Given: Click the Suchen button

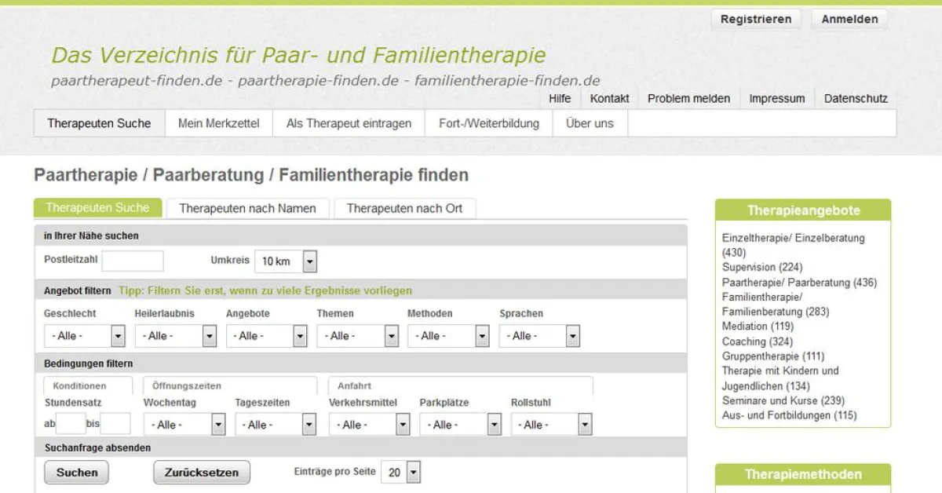Looking at the screenshot, I should [x=75, y=472].
